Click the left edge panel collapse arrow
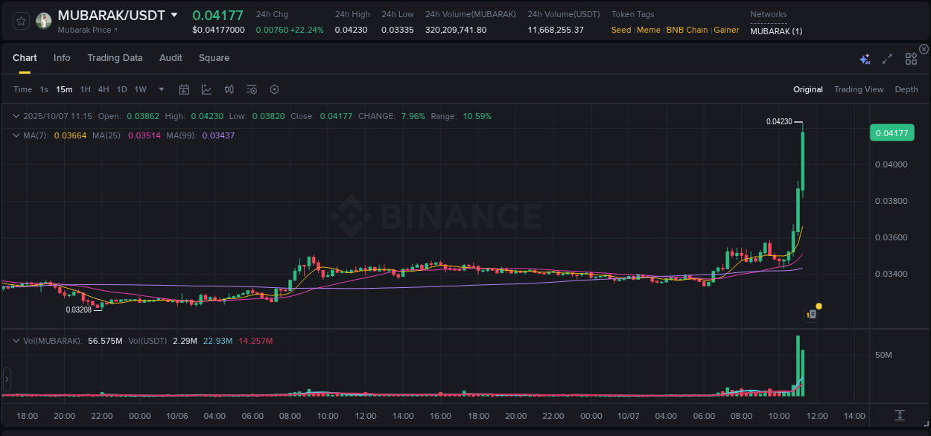 [6, 379]
